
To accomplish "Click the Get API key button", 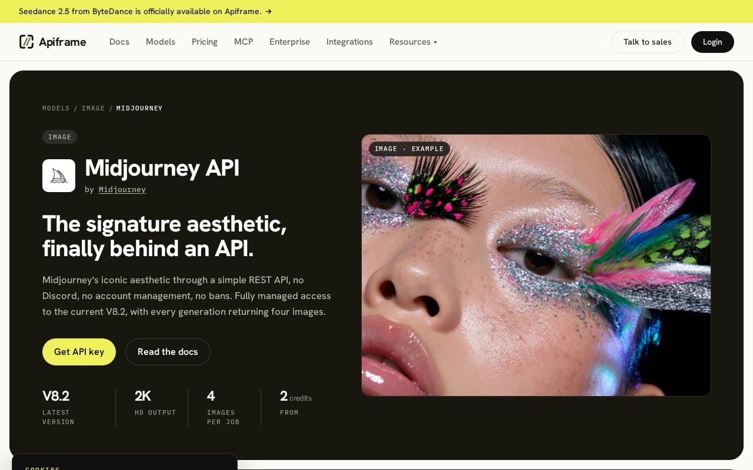I will (79, 352).
